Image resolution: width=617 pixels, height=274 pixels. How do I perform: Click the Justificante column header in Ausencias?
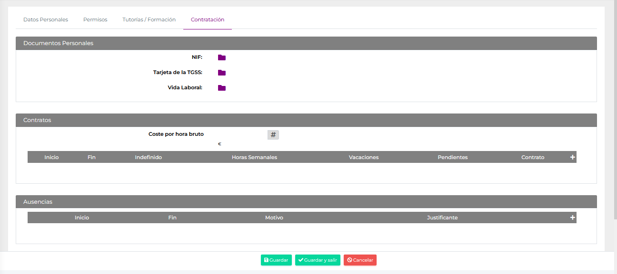coord(442,217)
